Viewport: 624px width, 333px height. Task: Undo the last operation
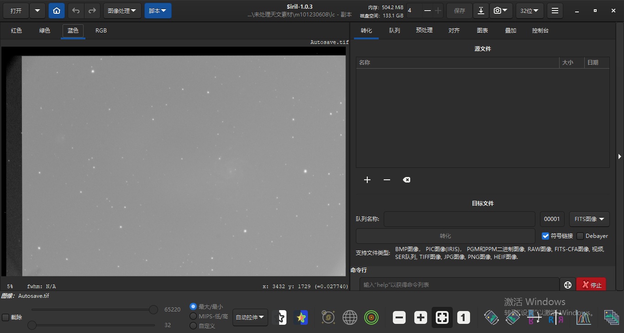(76, 11)
